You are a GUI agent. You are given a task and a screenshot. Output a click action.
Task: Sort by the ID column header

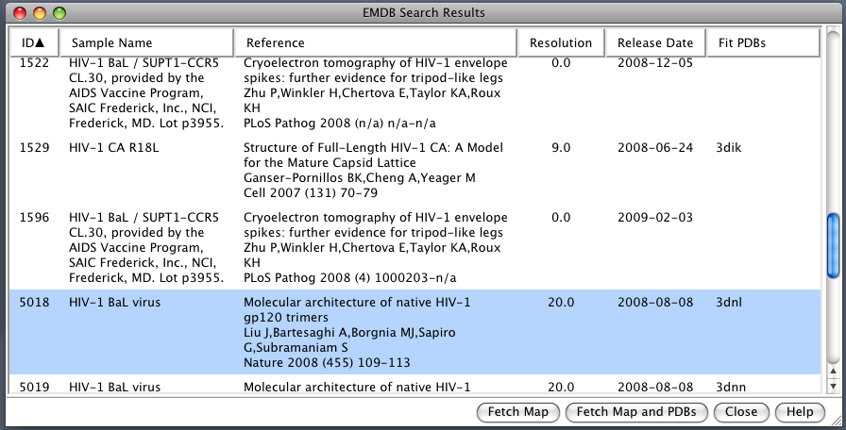[x=33, y=42]
